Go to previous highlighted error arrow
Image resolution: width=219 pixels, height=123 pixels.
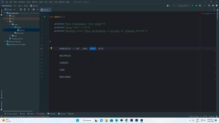tap(211, 14)
